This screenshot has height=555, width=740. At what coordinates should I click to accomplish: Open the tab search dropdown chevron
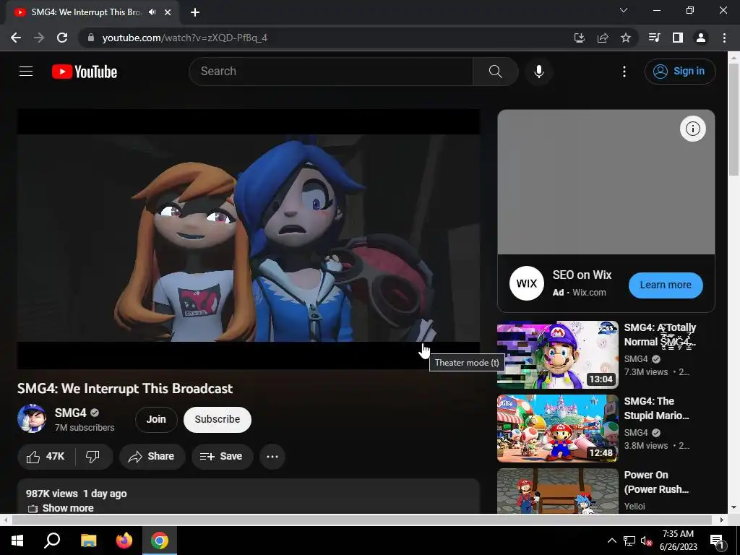click(624, 10)
